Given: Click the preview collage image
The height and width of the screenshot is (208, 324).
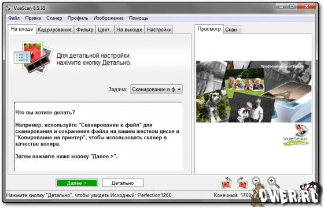Looking at the screenshot, I should pyautogui.click(x=253, y=91).
